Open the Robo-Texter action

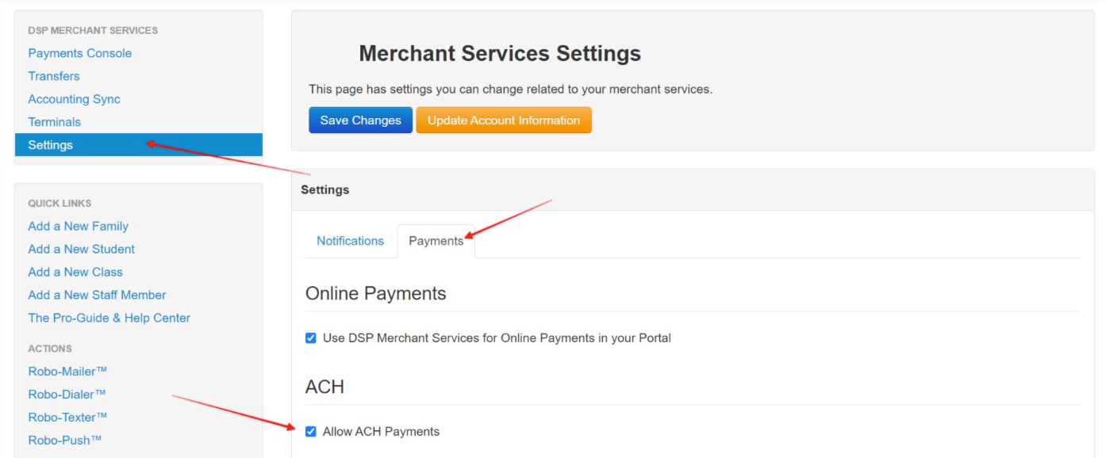(x=67, y=417)
